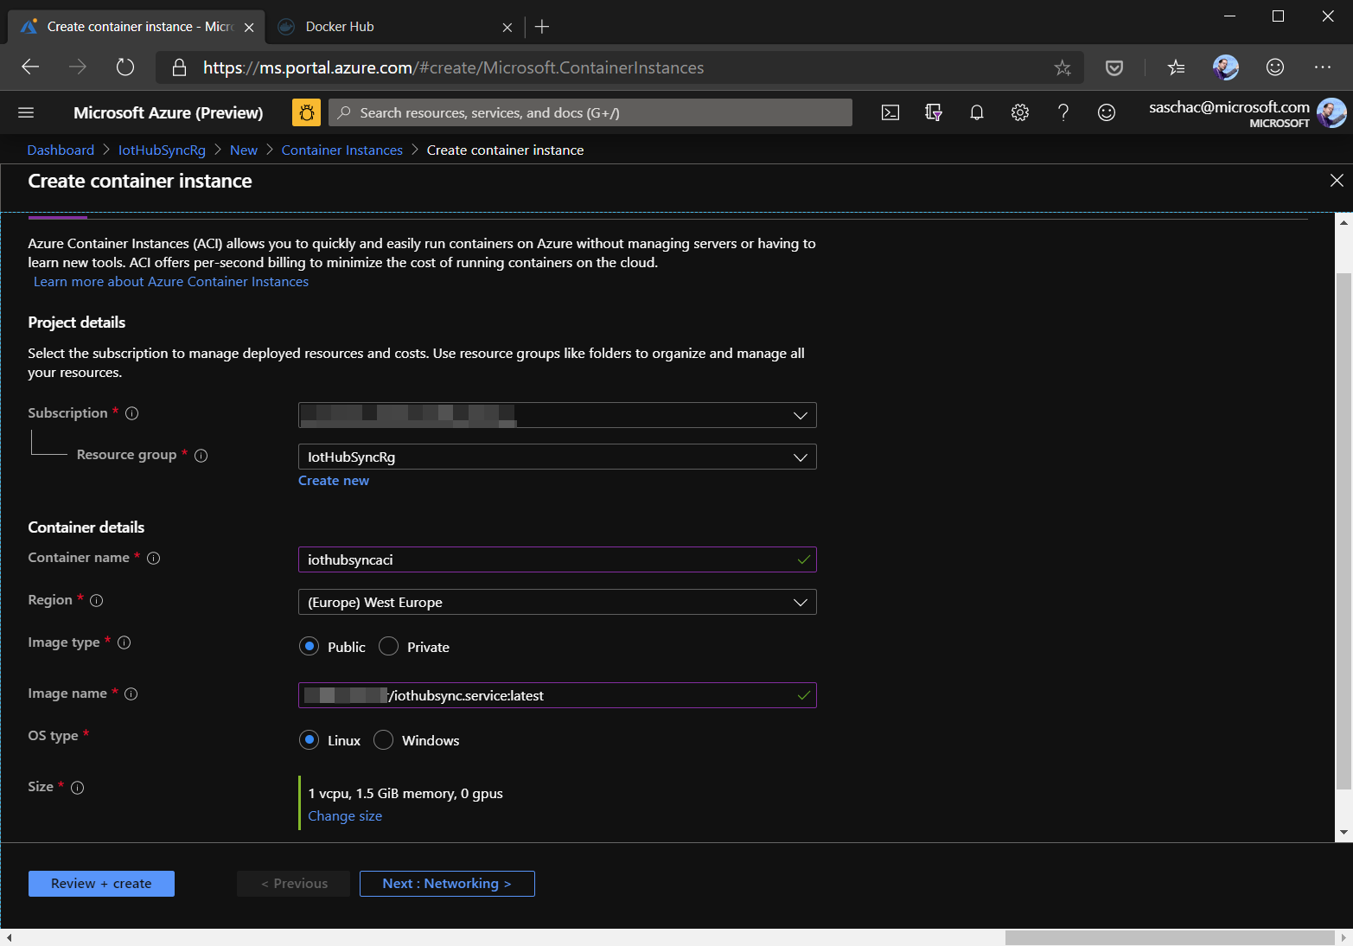Viewport: 1353px width, 946px height.
Task: Show info tooltip for Subscription
Action: [132, 413]
